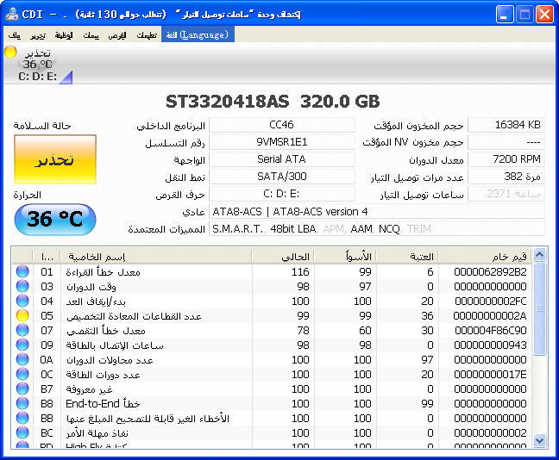This screenshot has height=460, width=559.
Task: Click worst value 60 in row 07
Action: coord(365,331)
